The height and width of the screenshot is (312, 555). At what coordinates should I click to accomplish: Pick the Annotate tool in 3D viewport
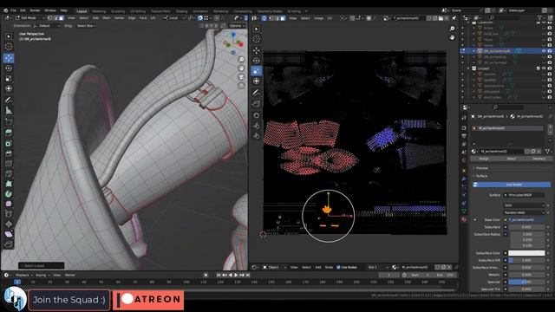9,101
